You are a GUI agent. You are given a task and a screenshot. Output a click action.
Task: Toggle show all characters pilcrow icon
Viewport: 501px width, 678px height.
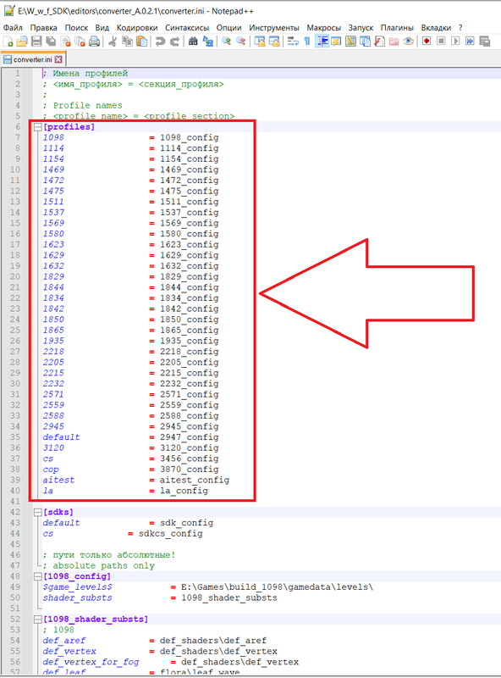[x=307, y=42]
